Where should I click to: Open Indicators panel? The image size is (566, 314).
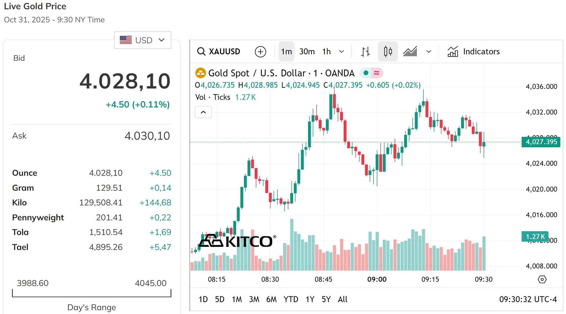(x=473, y=52)
